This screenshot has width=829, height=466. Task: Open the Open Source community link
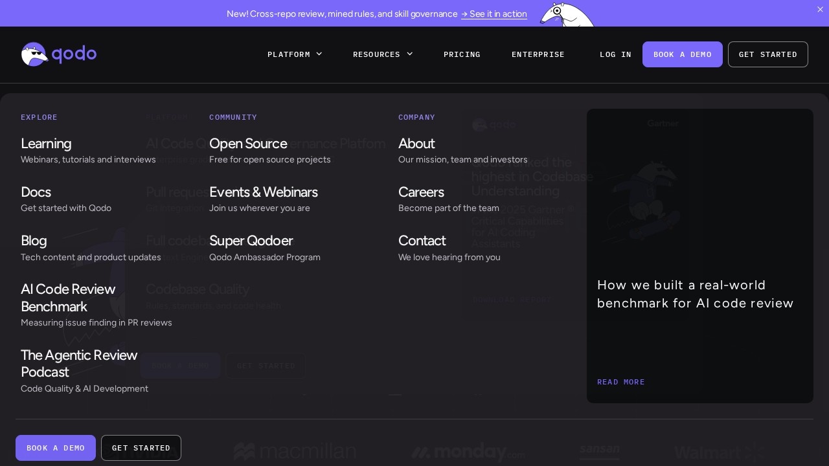(x=248, y=144)
